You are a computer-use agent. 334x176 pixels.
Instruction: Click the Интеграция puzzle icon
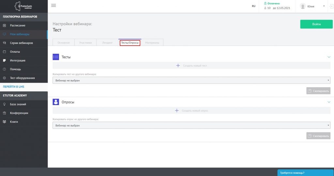coord(5,61)
